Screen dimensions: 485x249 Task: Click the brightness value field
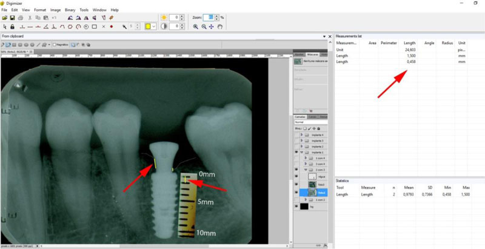(175, 18)
